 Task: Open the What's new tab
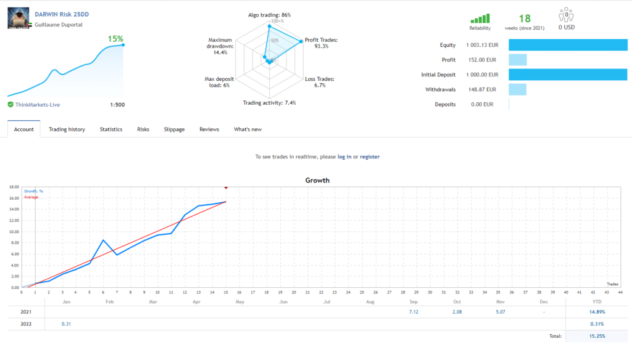pyautogui.click(x=247, y=129)
